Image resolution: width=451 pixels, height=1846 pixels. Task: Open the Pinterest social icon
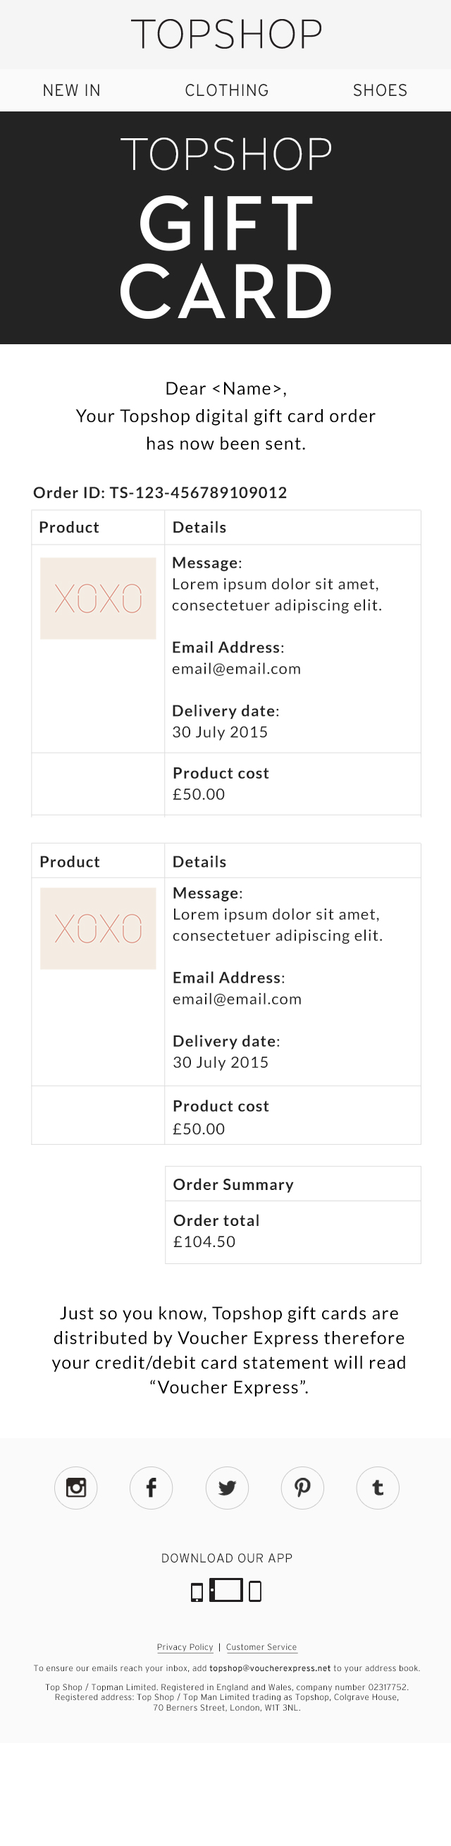302,1487
